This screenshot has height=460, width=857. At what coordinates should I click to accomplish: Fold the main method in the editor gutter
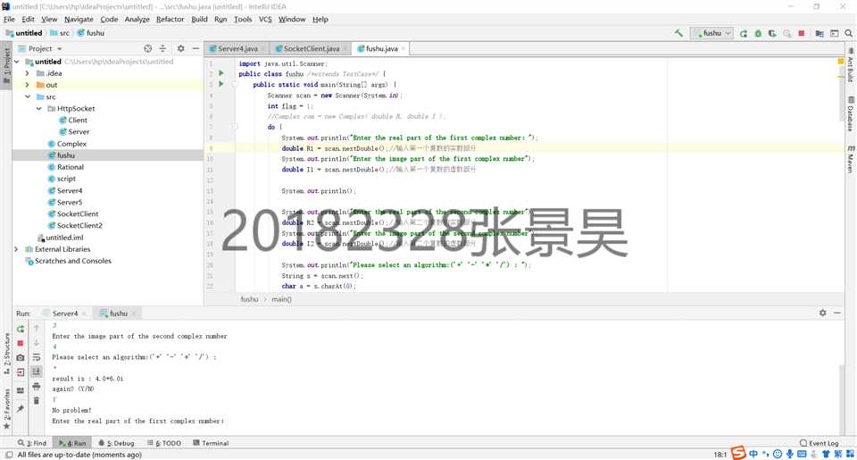click(x=235, y=84)
